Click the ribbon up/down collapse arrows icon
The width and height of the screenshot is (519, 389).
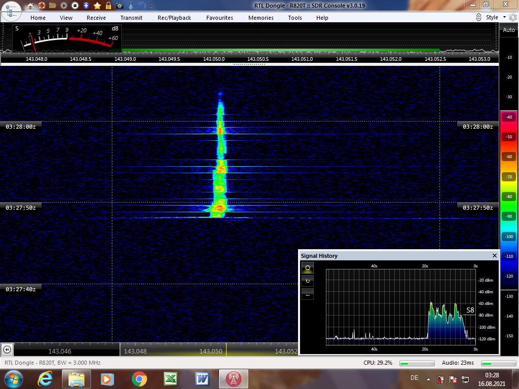click(478, 17)
